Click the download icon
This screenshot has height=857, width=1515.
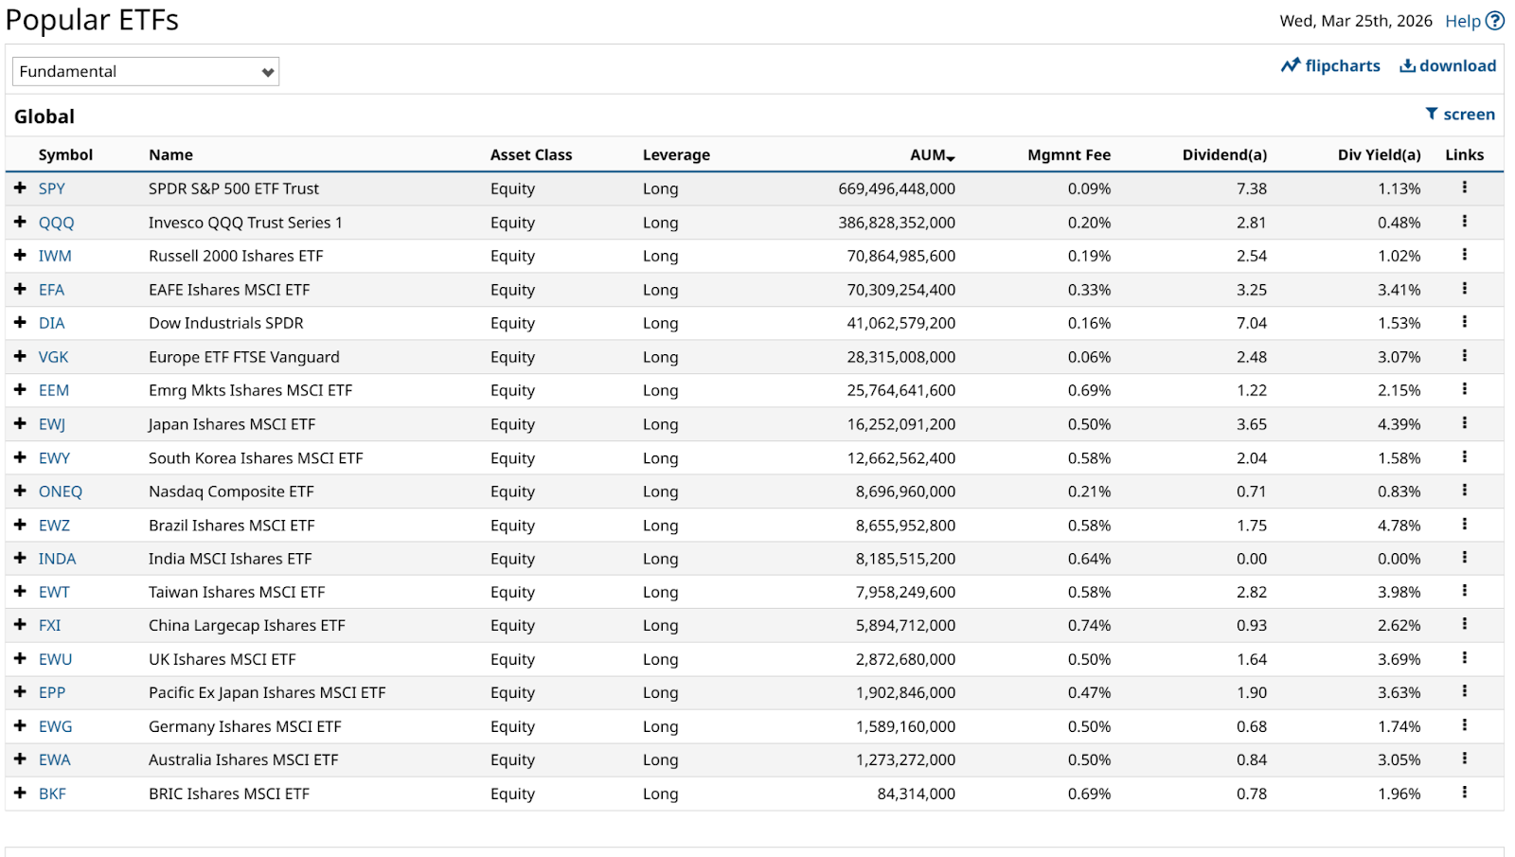coord(1408,65)
